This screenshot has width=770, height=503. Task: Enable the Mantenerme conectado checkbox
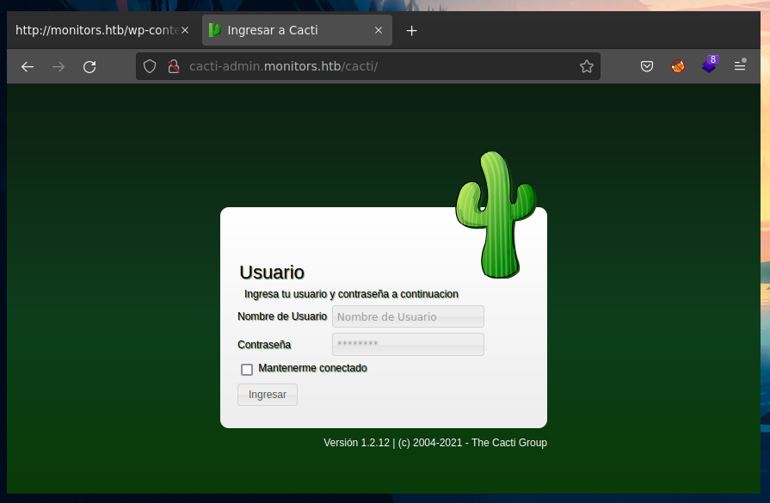pyautogui.click(x=247, y=370)
